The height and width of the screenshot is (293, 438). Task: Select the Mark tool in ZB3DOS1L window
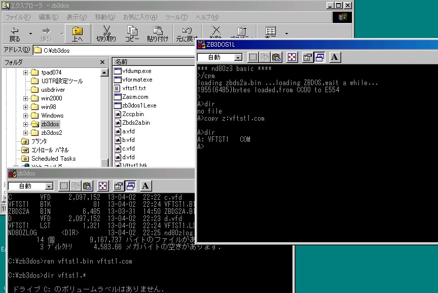[253, 57]
